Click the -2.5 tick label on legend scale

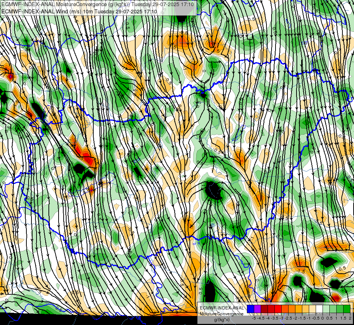tap(288, 318)
